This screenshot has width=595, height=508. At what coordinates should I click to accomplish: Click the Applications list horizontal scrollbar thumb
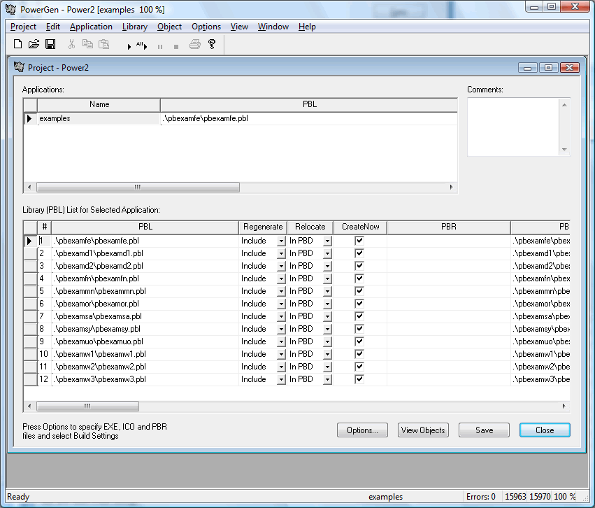click(138, 187)
